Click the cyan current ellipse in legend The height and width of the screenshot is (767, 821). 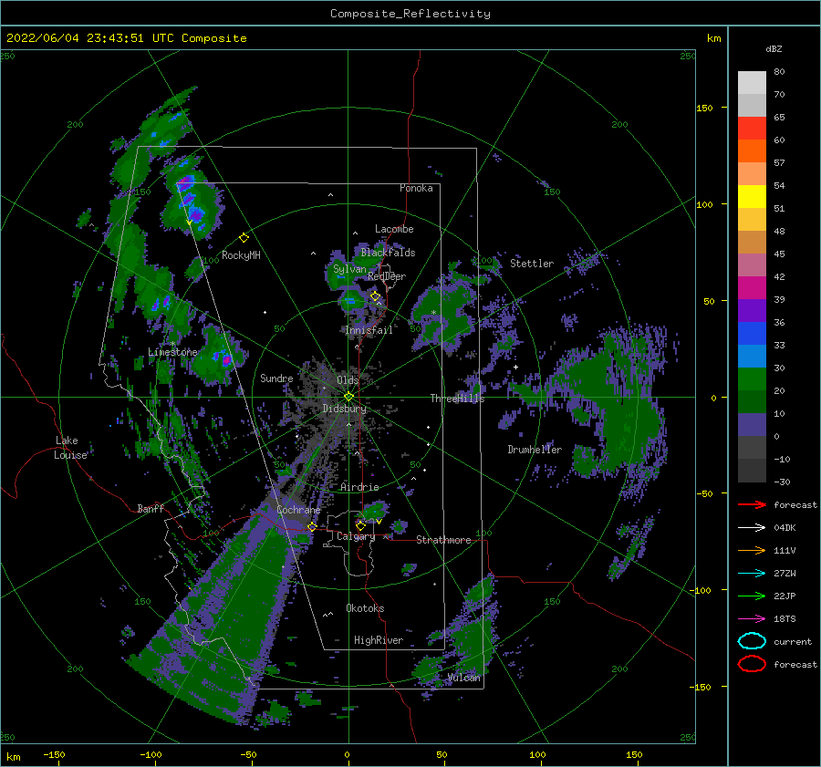coord(752,641)
